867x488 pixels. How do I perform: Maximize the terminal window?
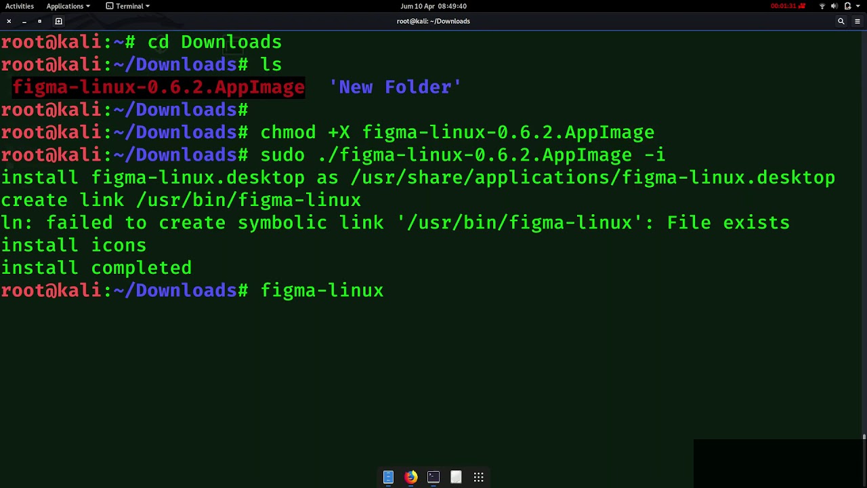pyautogui.click(x=40, y=21)
